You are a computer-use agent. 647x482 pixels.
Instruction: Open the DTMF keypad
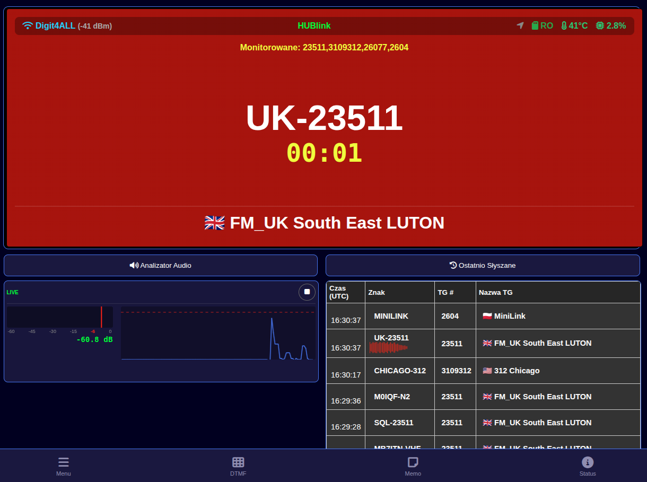238,466
